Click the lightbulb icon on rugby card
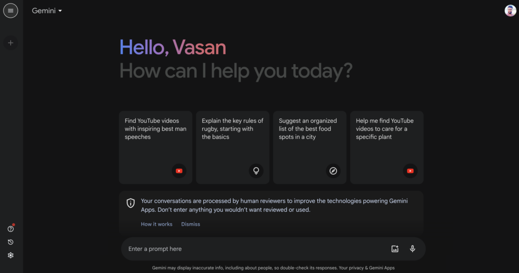This screenshot has width=519, height=273. (256, 171)
